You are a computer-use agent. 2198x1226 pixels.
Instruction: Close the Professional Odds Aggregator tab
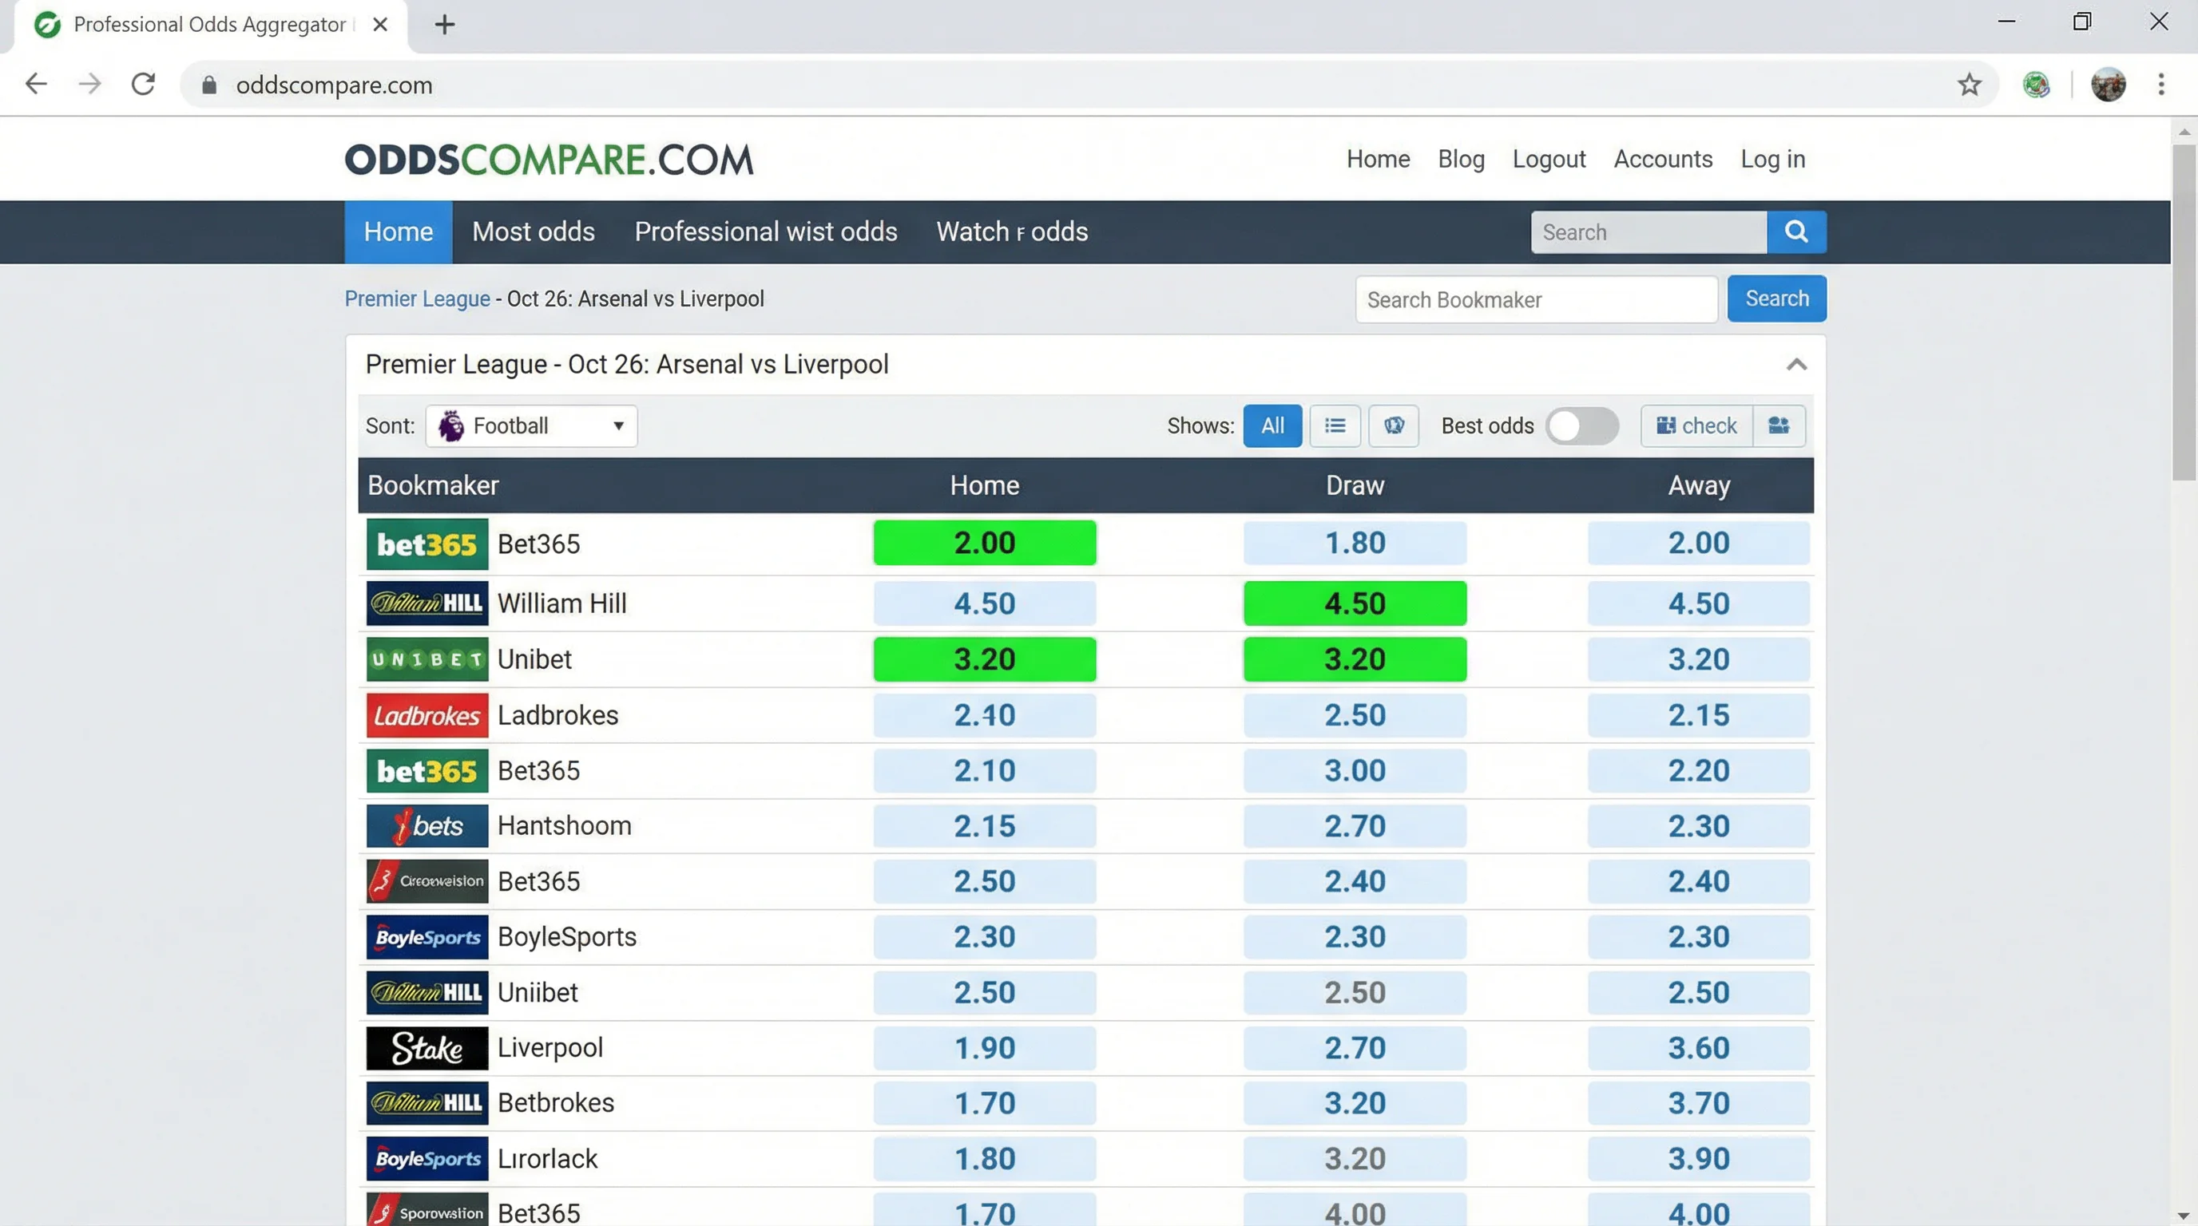(380, 24)
